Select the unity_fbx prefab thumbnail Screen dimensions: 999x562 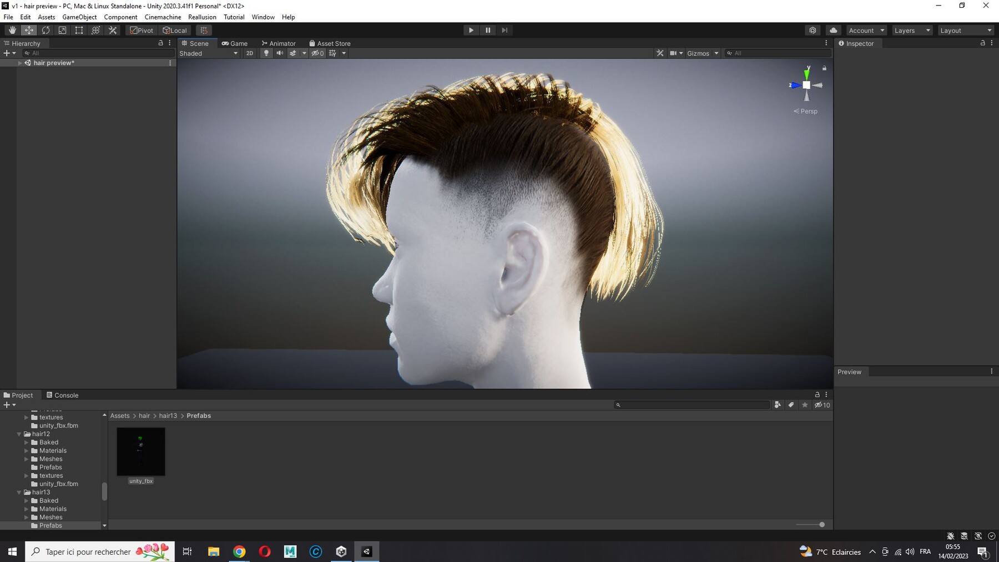pyautogui.click(x=141, y=452)
